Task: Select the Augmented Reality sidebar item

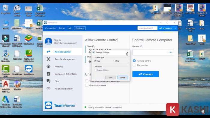Action: 62,89
